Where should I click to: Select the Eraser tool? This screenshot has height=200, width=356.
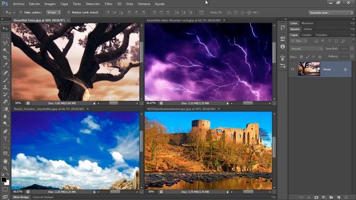(5, 102)
